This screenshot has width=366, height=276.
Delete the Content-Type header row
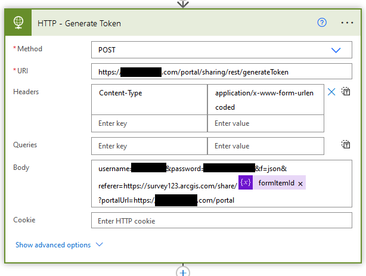click(x=331, y=92)
